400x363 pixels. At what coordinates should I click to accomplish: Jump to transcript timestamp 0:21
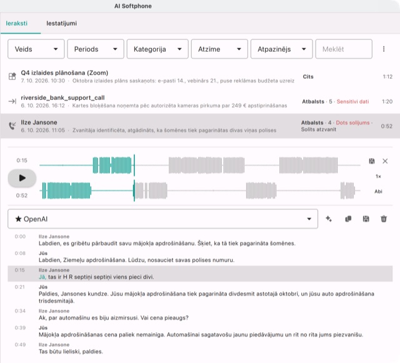(19, 287)
